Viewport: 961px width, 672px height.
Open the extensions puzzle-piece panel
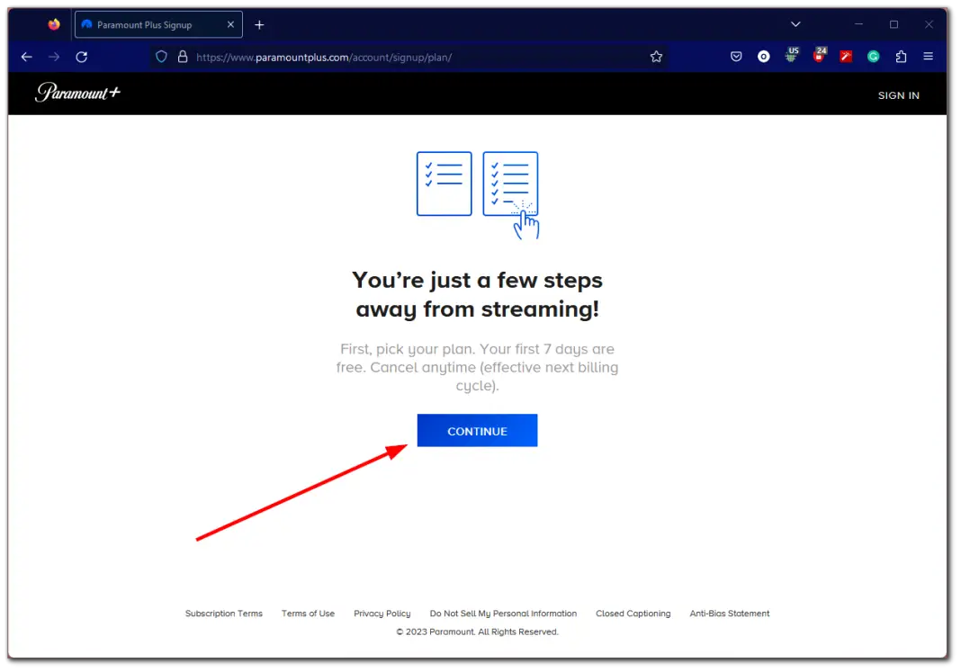pyautogui.click(x=901, y=57)
